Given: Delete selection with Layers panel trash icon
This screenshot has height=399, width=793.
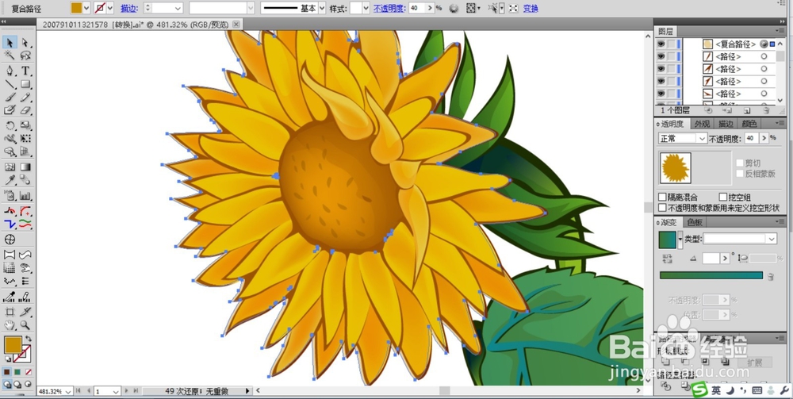Looking at the screenshot, I should pyautogui.click(x=766, y=109).
